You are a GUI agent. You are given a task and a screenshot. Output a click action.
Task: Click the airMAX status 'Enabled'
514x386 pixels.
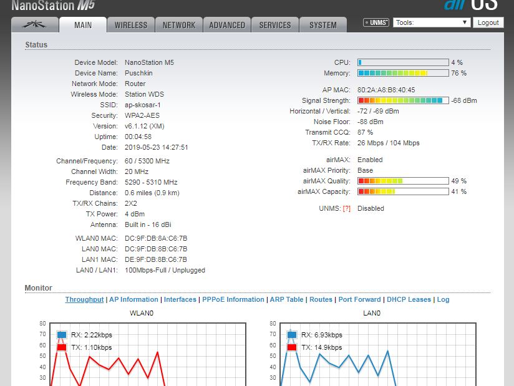(x=370, y=160)
